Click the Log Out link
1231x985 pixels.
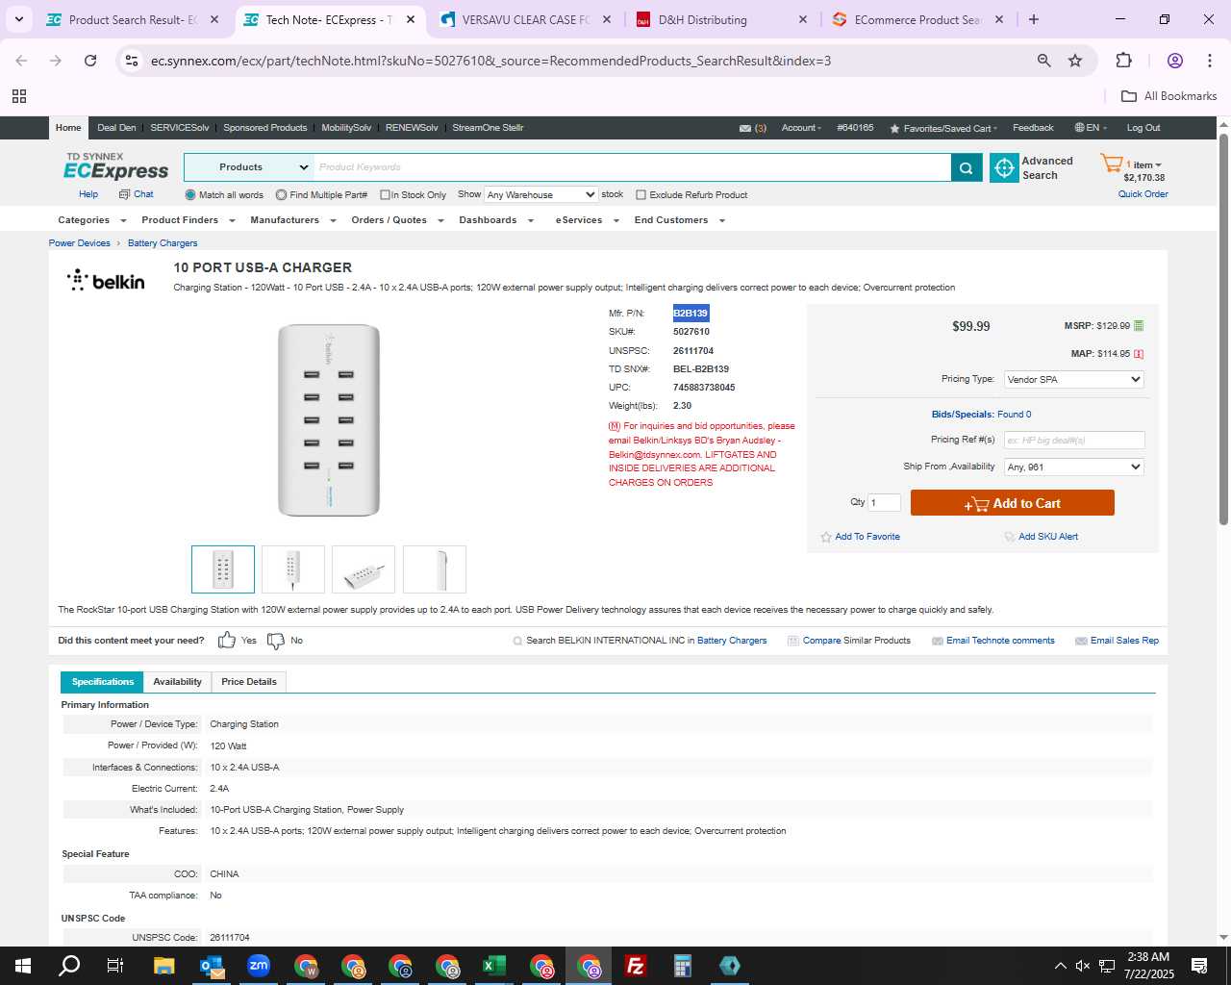coord(1143,128)
